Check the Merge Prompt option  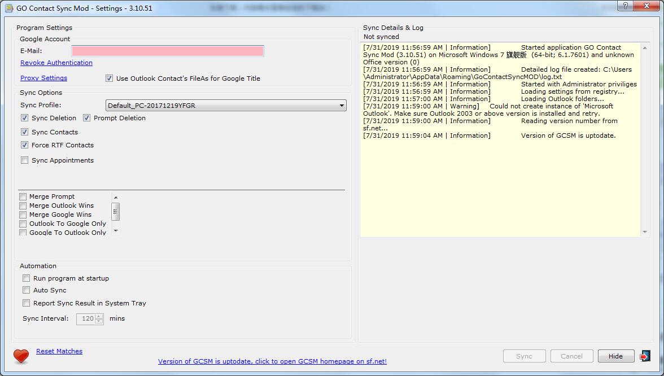click(23, 196)
